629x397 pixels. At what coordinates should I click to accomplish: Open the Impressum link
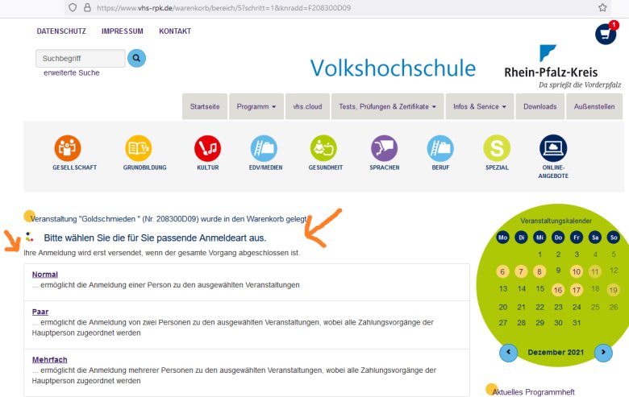pos(123,31)
